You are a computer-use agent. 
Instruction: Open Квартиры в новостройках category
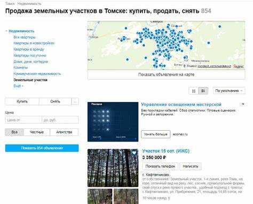tap(34, 43)
